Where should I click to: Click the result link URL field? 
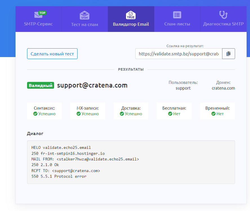[179, 54]
